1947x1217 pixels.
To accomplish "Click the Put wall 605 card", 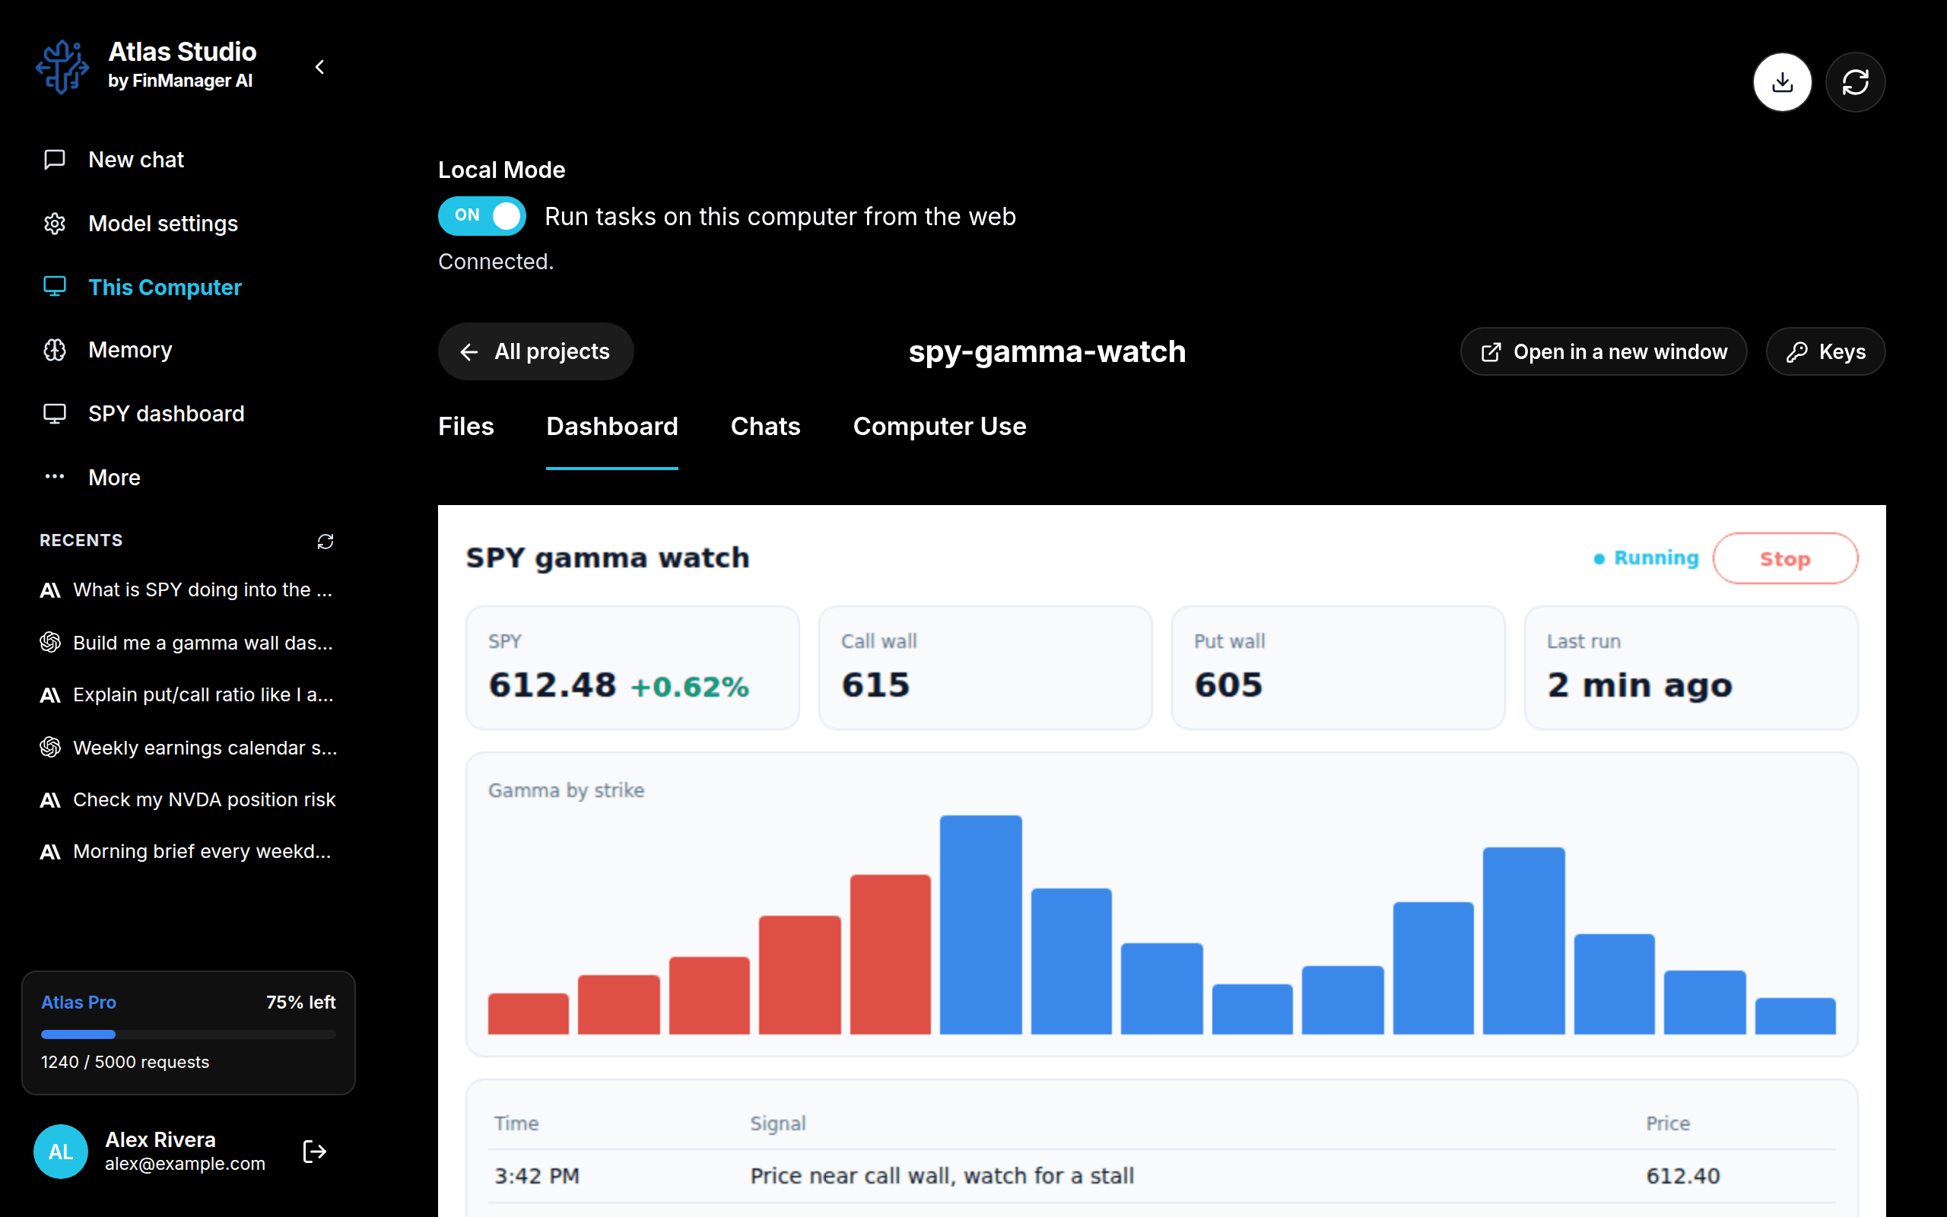I will coord(1338,668).
